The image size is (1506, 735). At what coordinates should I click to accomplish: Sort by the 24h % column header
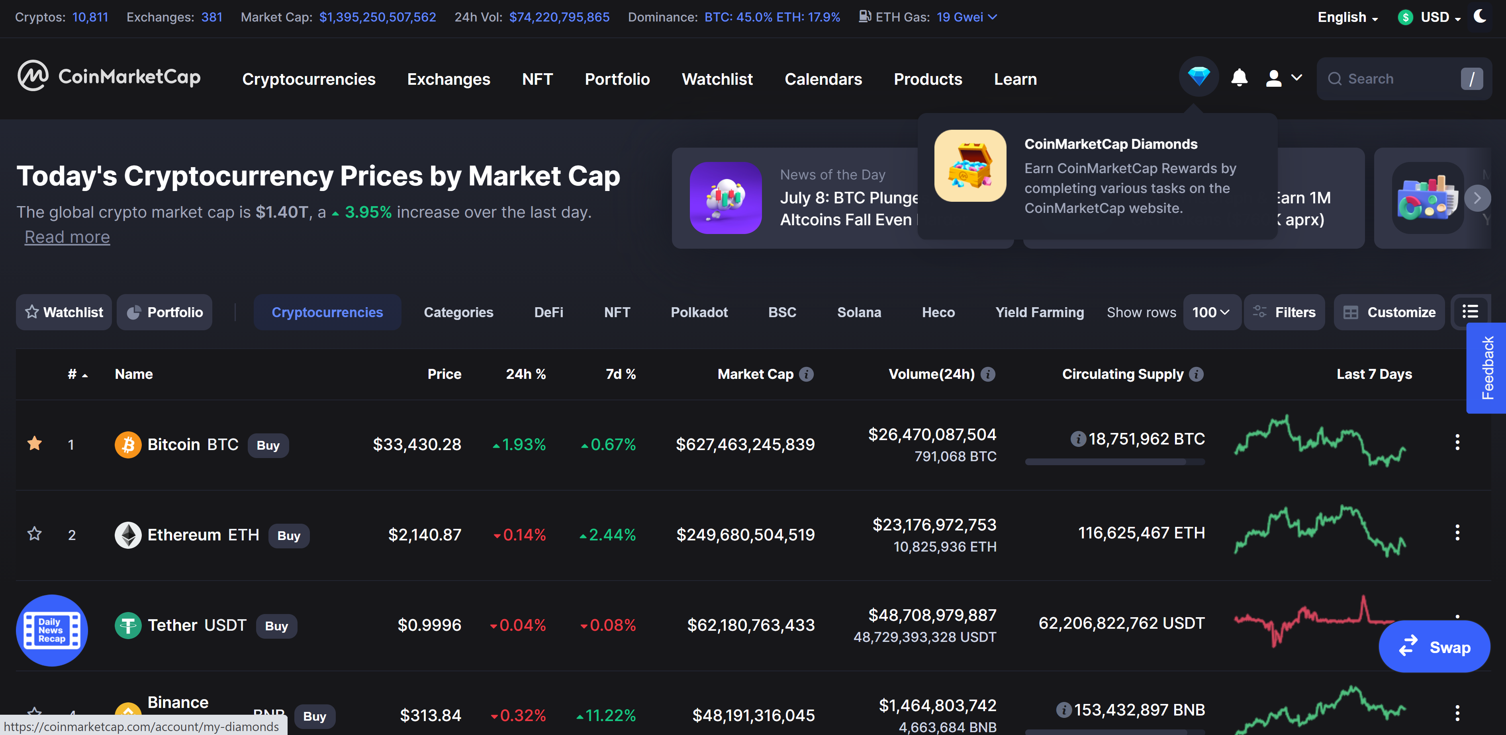[526, 374]
